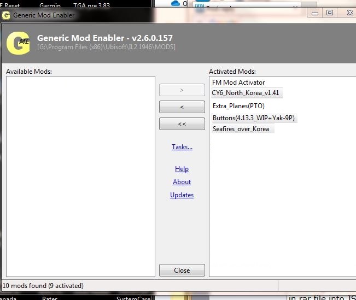Click the disabled enable-mod arrow button

tap(182, 90)
